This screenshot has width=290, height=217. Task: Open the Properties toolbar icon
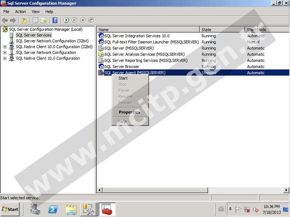(x=35, y=20)
